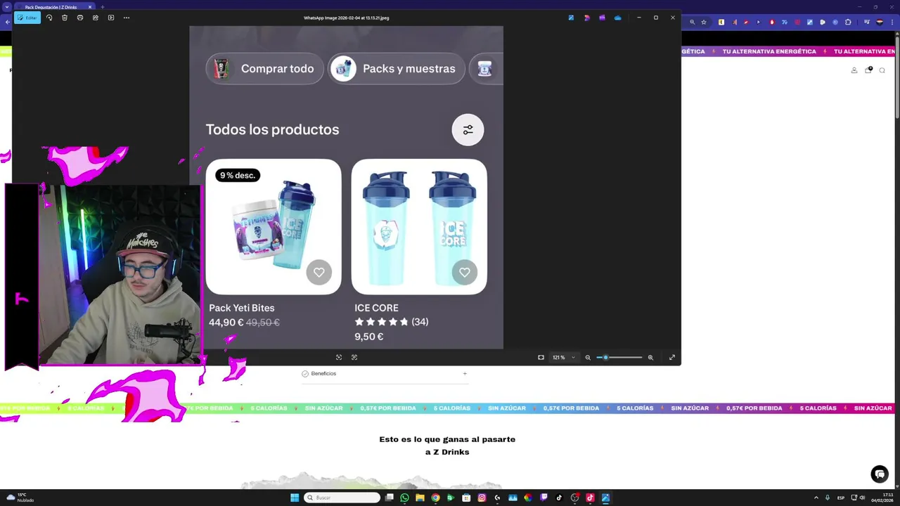Rotate the image in Photos viewer

click(49, 18)
